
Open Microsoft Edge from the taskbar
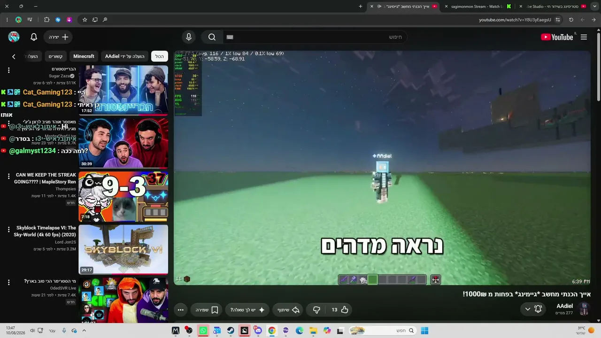pos(300,330)
